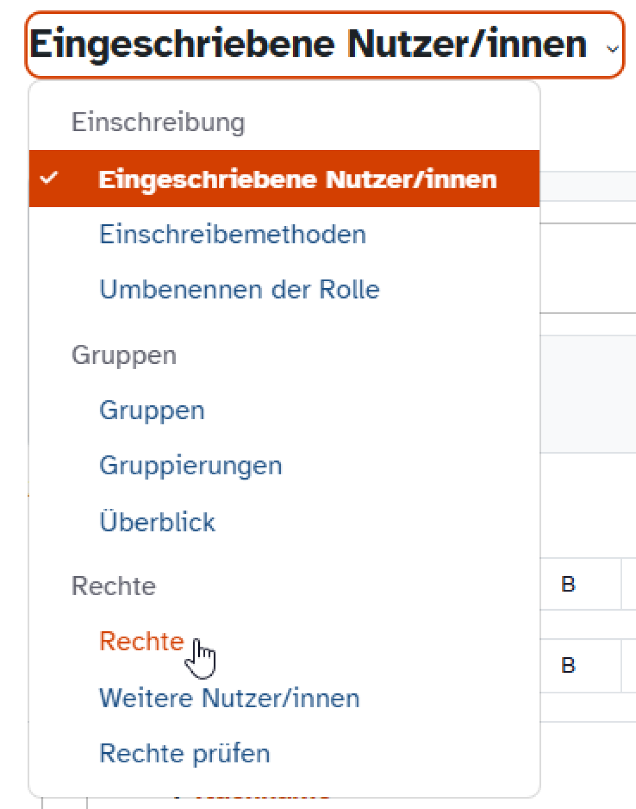Click the checkmark icon beside selected entry
This screenshot has height=809, width=636.
click(49, 178)
